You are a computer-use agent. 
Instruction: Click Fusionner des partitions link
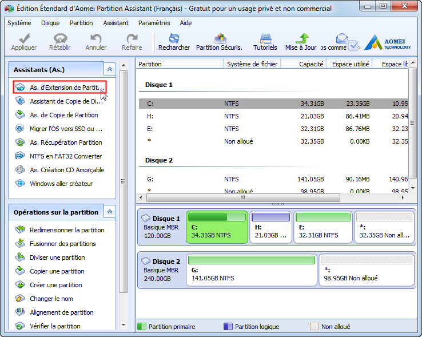coord(63,244)
